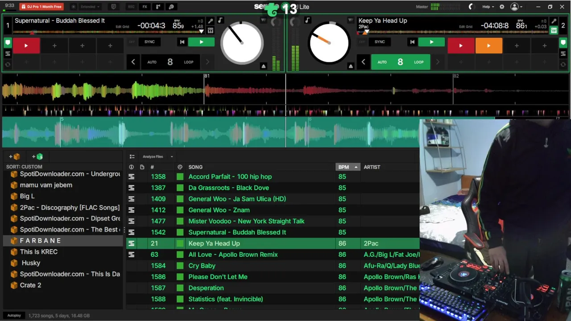Open the F A R B A N E crate
This screenshot has height=321, width=571.
point(62,241)
